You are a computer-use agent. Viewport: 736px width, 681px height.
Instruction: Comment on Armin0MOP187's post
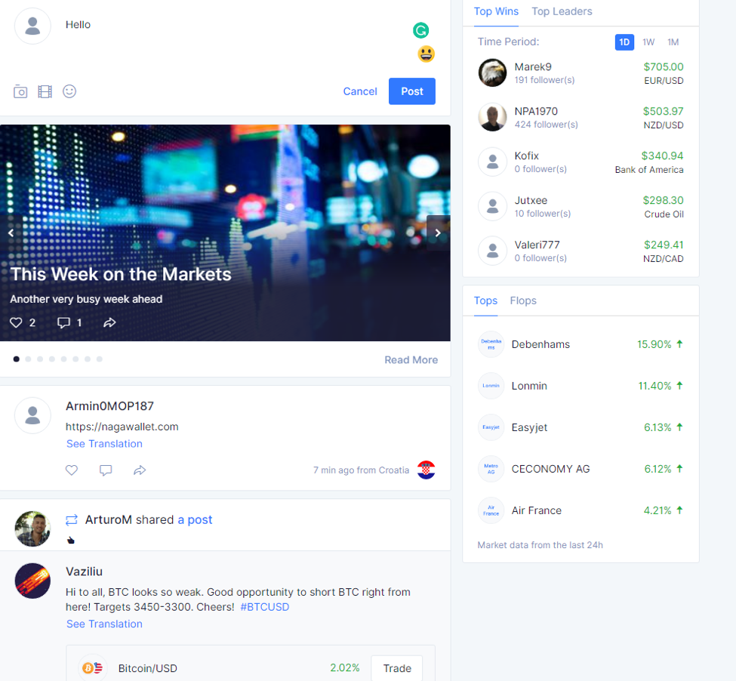pyautogui.click(x=106, y=470)
